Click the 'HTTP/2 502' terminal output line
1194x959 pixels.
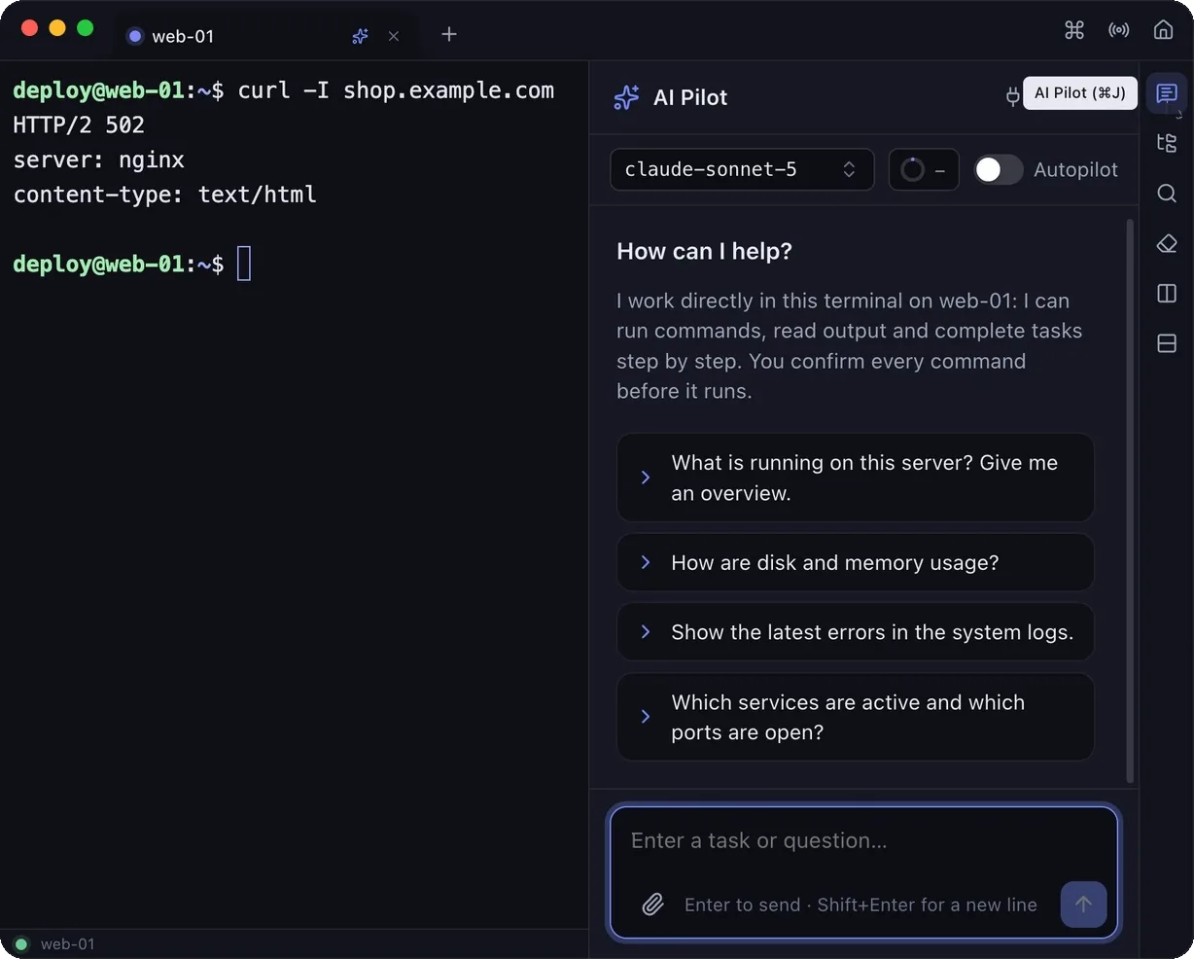tap(79, 124)
